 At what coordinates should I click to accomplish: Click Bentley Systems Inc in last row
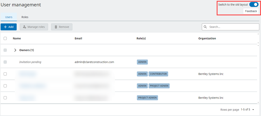tap(211, 98)
